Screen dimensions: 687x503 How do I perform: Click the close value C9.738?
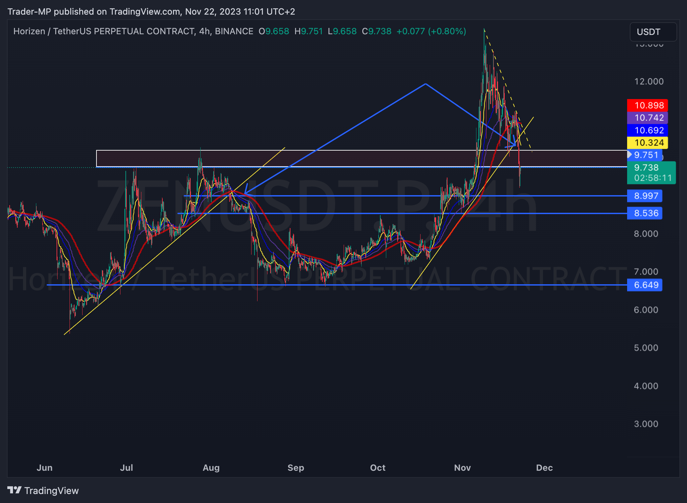(x=377, y=31)
